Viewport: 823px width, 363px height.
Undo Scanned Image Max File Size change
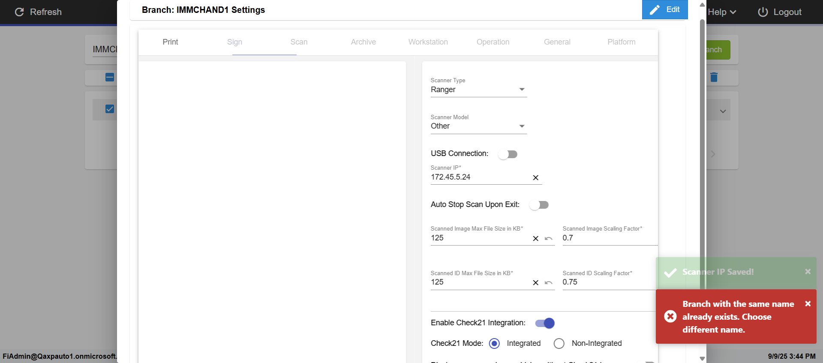point(548,238)
